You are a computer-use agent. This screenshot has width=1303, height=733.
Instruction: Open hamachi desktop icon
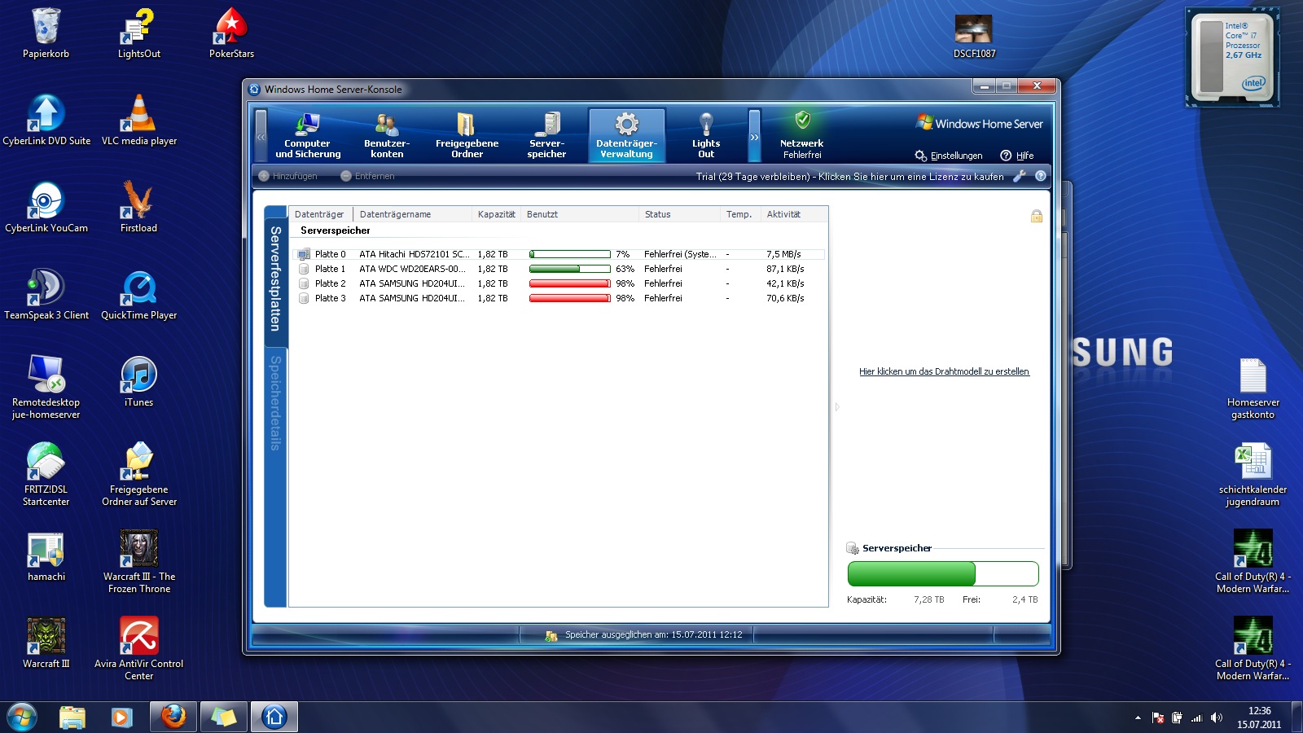pyautogui.click(x=46, y=556)
